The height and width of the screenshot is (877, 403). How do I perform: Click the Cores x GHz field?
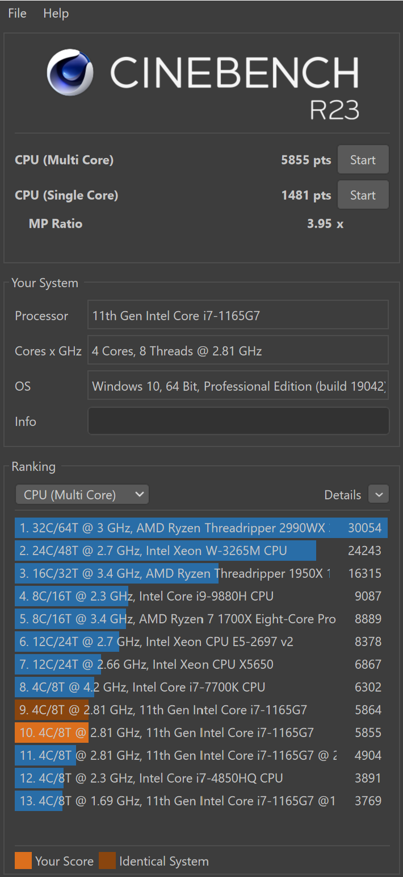[238, 351]
